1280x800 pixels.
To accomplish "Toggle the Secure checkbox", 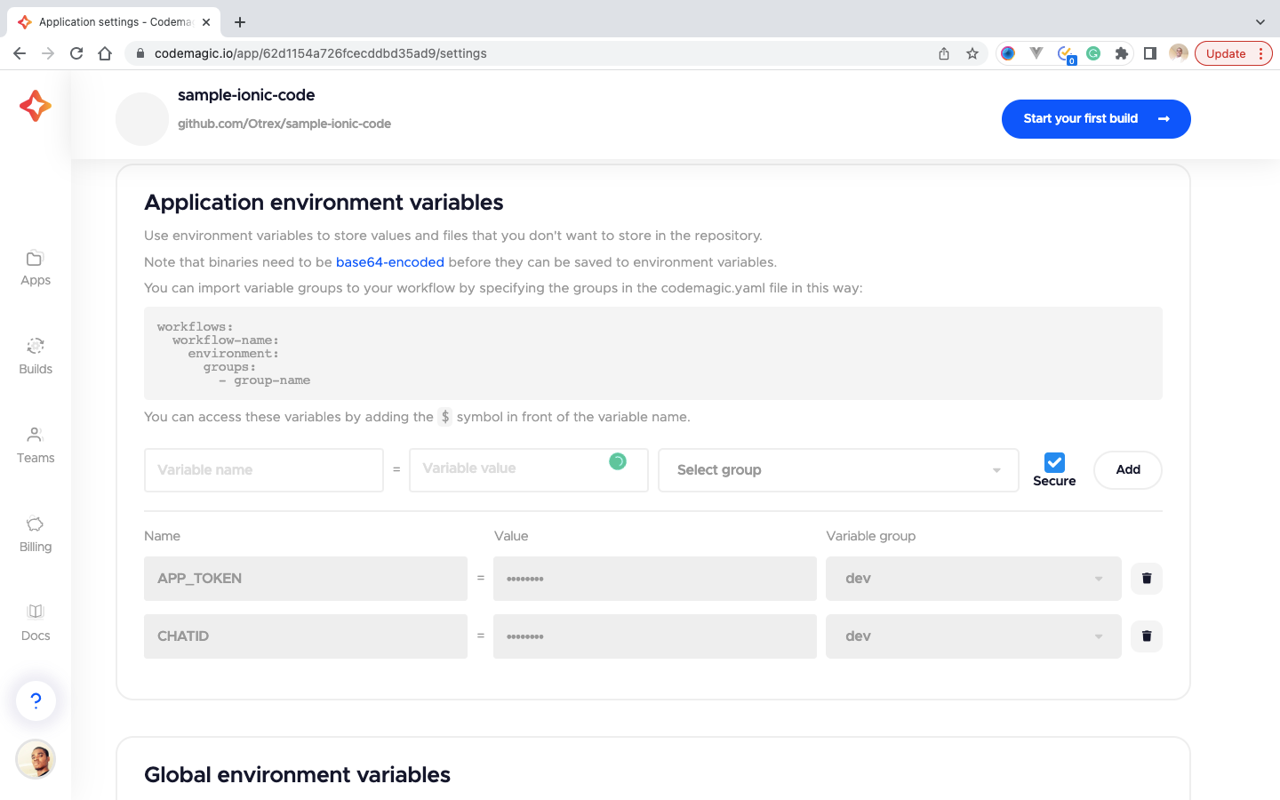I will pyautogui.click(x=1054, y=462).
